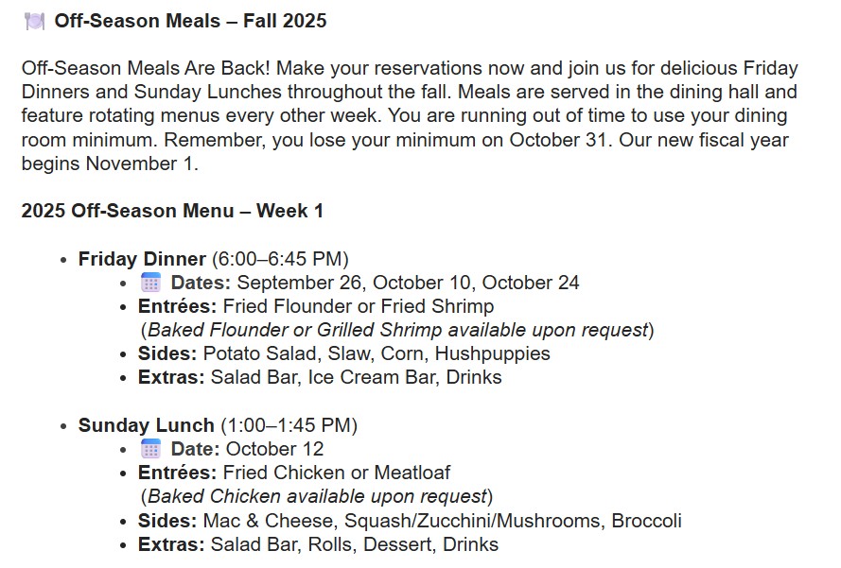841x568 pixels.
Task: Select the bold "Friday Dinner" heading text
Action: pos(142,259)
